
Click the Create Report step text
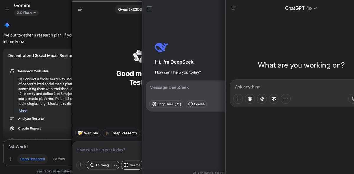pos(29,129)
